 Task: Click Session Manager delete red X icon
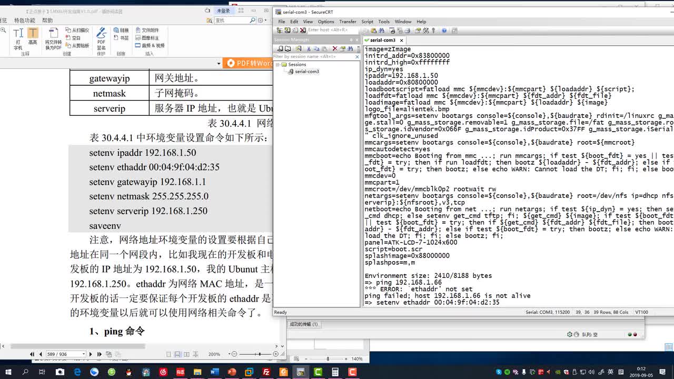pyautogui.click(x=334, y=48)
